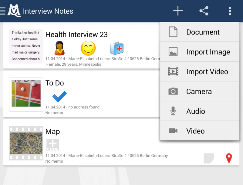The image size is (243, 185).
Task: Click the plus add-new icon
Action: pyautogui.click(x=178, y=11)
